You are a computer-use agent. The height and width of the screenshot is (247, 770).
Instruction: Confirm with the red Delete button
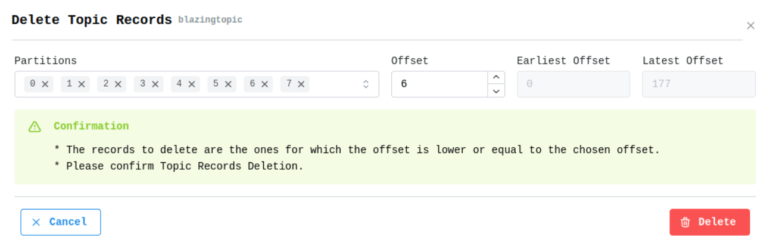(710, 222)
